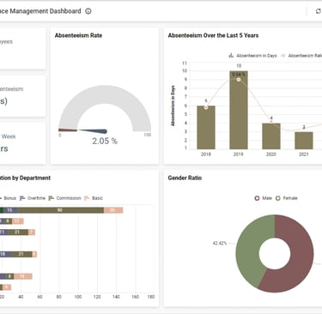Viewport: 322px width, 314px height.
Task: Click the 2019 x-axis label
Action: pos(239,154)
